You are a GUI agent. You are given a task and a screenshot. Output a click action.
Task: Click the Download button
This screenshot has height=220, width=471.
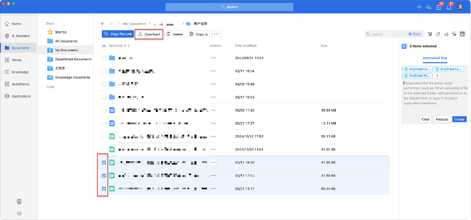pyautogui.click(x=149, y=34)
